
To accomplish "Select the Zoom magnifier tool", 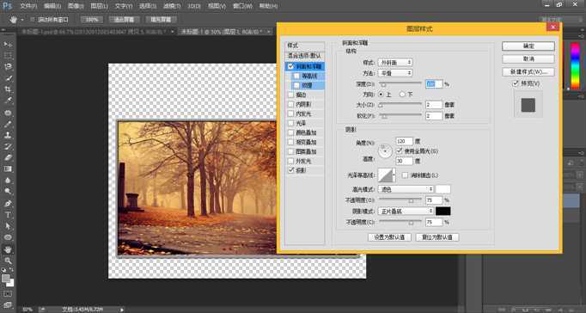I will (8, 261).
